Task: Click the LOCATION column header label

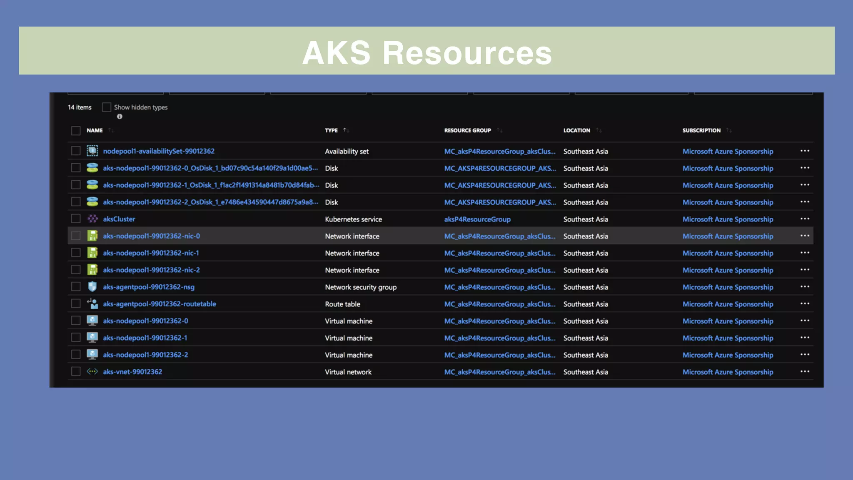Action: tap(576, 130)
